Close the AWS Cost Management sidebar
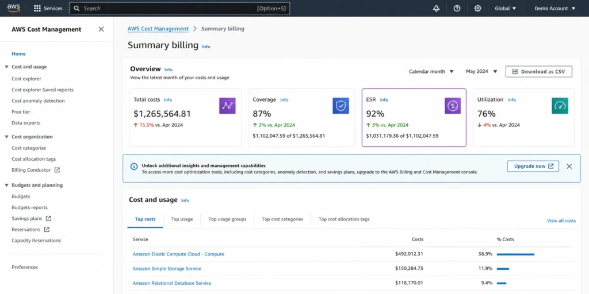Image resolution: width=589 pixels, height=294 pixels. point(101,29)
